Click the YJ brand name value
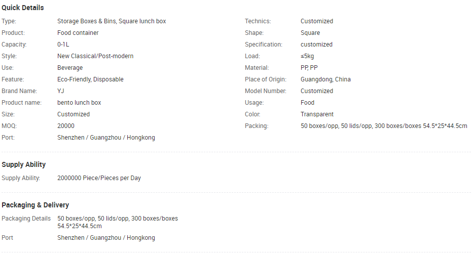 (x=61, y=91)
